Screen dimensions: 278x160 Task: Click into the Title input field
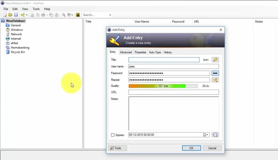[164, 60]
